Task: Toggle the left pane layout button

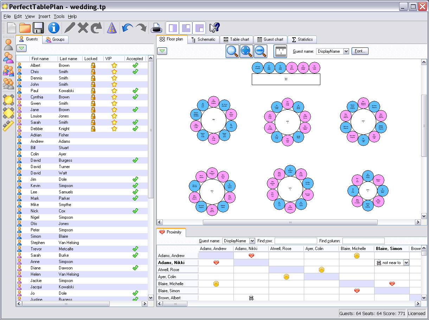Action: click(172, 28)
